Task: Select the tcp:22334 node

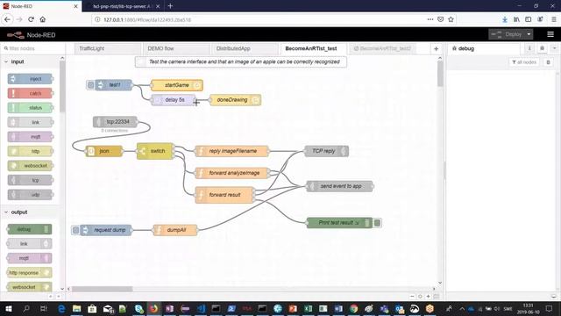Action: click(115, 122)
